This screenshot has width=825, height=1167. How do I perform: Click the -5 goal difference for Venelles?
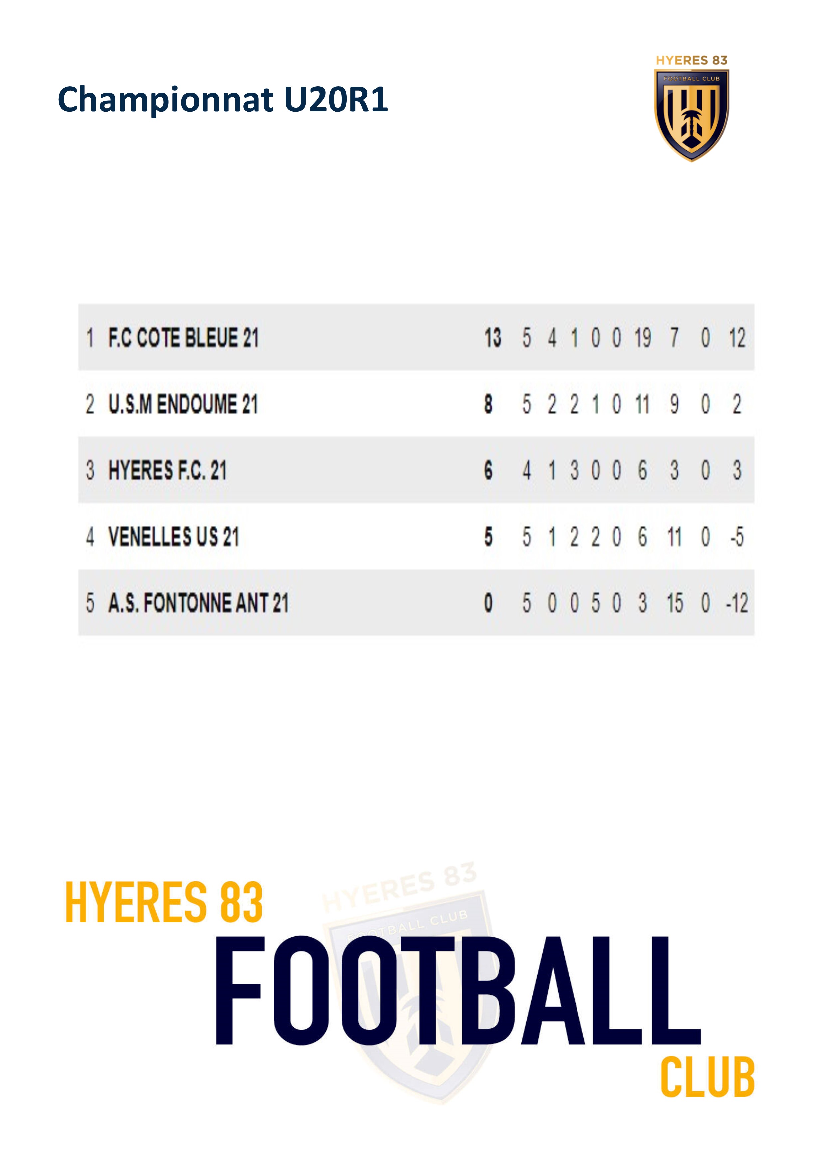pyautogui.click(x=737, y=537)
